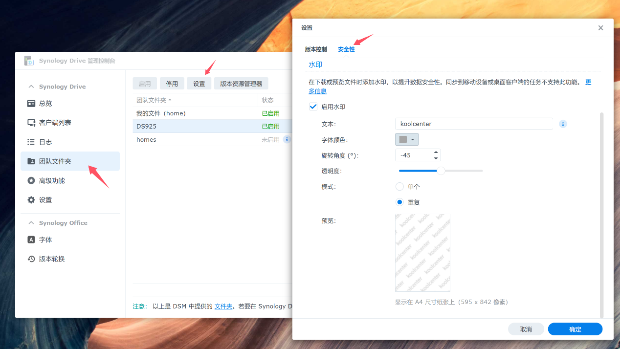The height and width of the screenshot is (349, 620).
Task: Select the DS925 folder row
Action: pyautogui.click(x=212, y=126)
